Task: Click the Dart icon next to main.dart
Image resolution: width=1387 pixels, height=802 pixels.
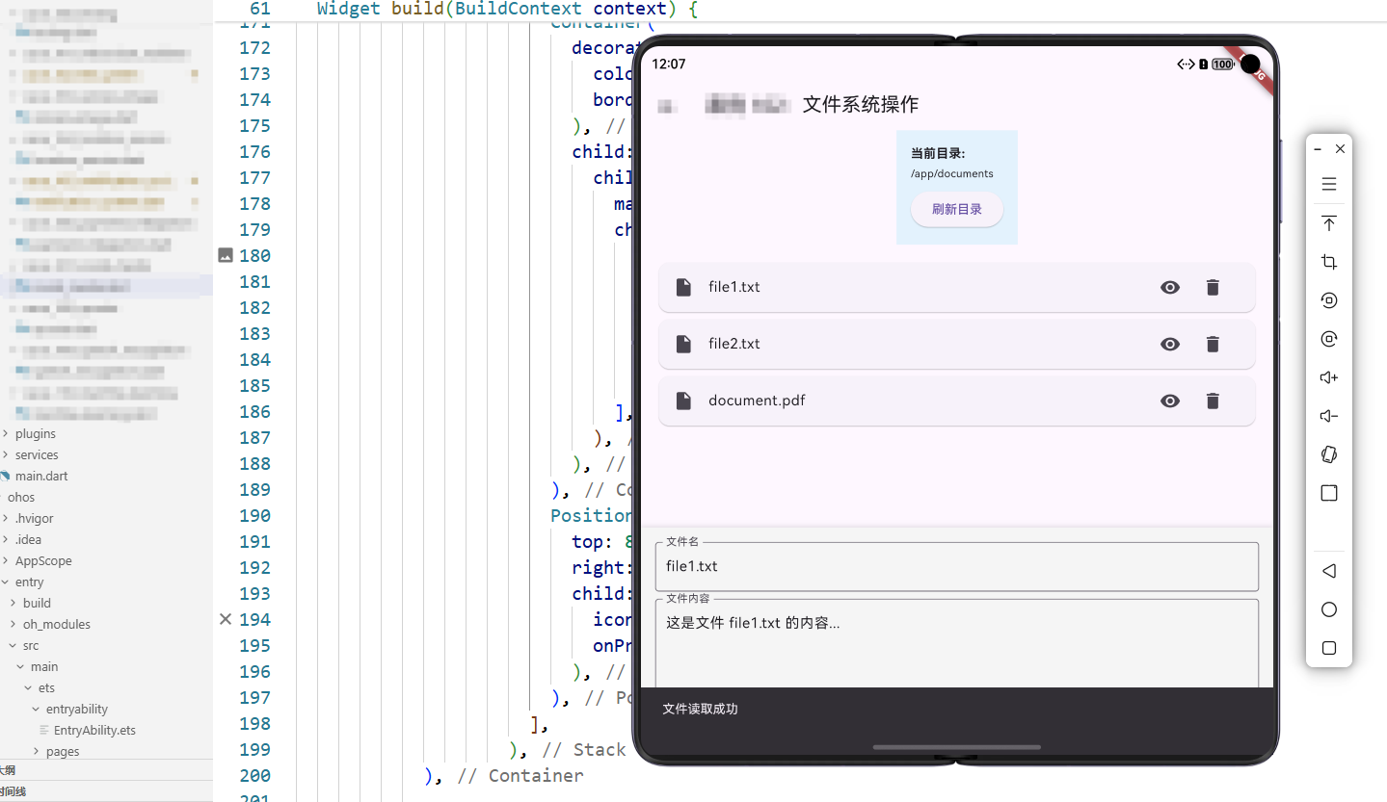Action: 5,476
